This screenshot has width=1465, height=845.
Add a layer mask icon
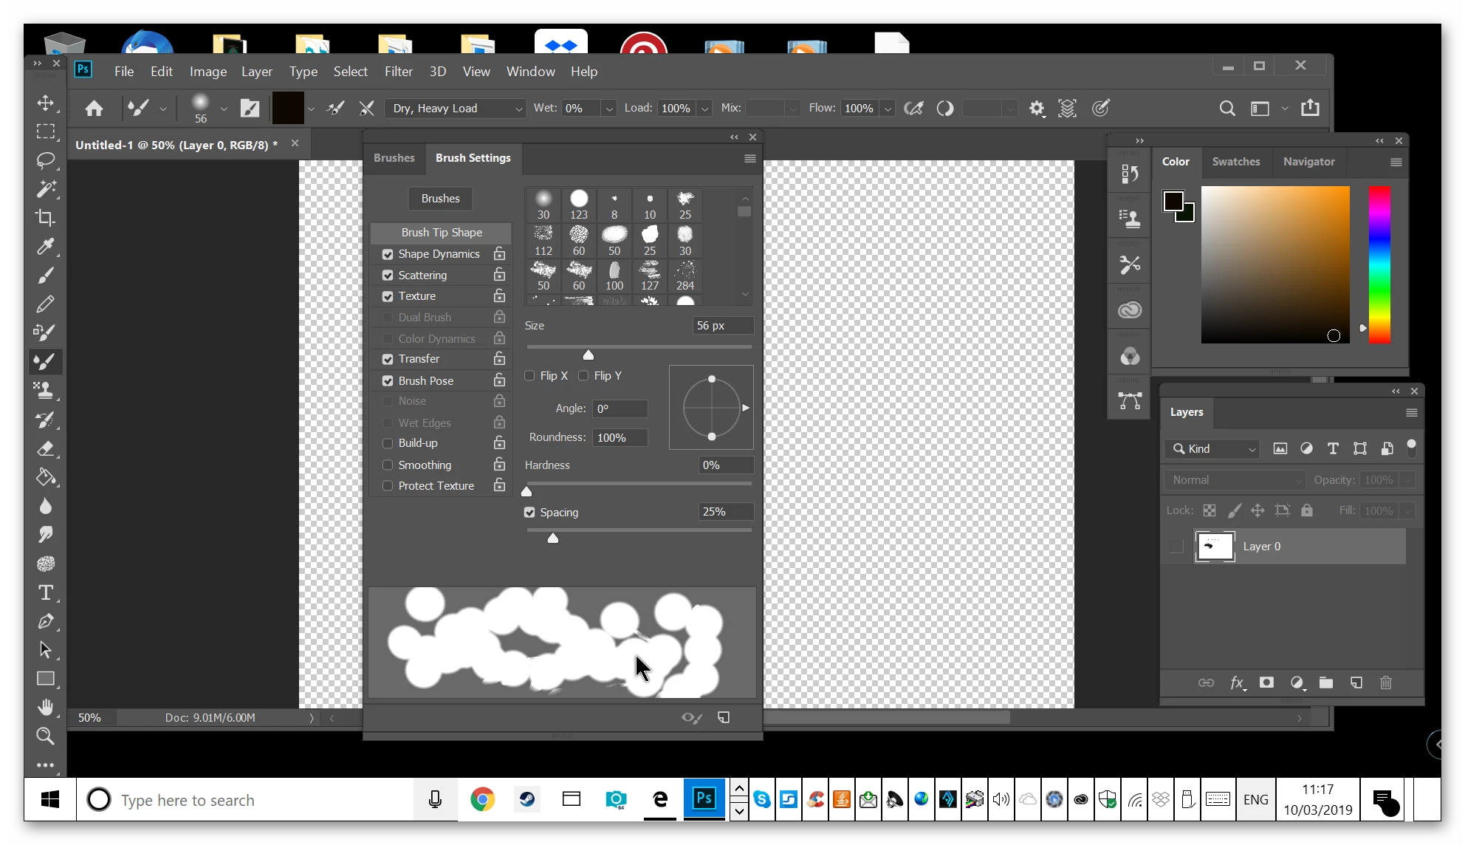pos(1266,682)
